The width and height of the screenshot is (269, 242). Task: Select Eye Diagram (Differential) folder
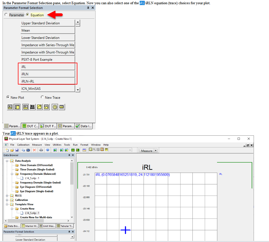click(35, 187)
